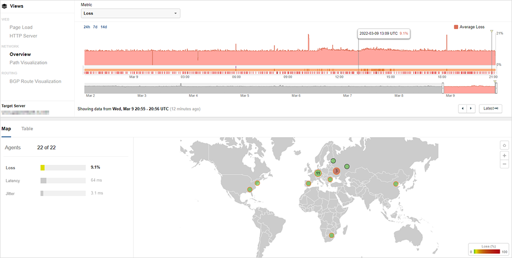Step to next time interval arrow
Viewport: 512px width, 258px height.
471,109
